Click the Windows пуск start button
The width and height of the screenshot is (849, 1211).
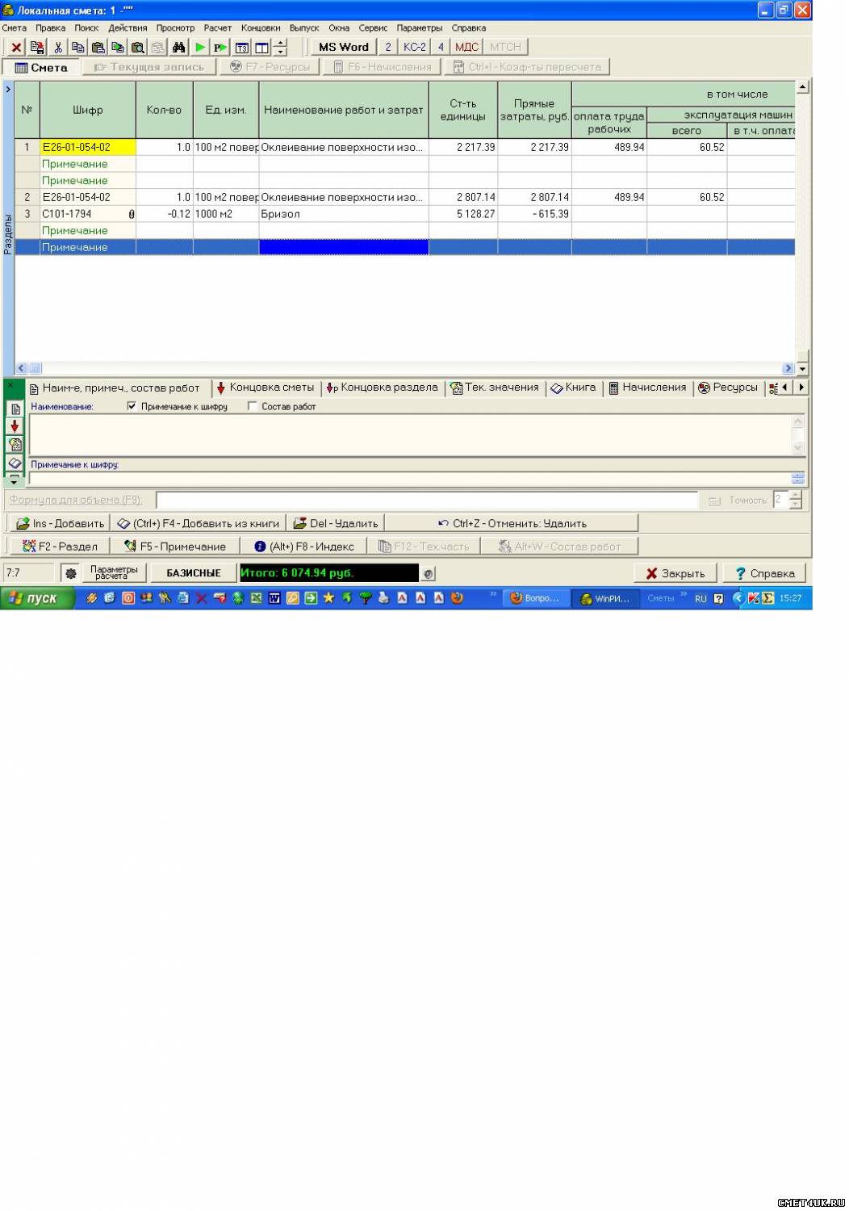[37, 598]
